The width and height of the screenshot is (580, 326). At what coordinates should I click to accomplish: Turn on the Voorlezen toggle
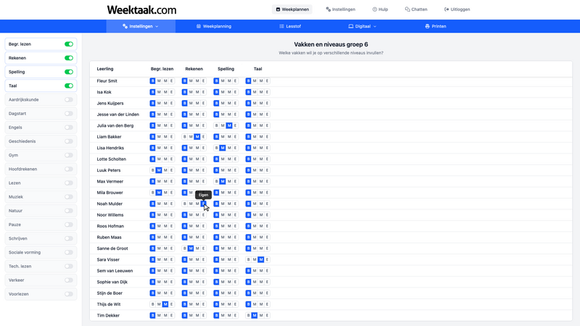click(69, 294)
